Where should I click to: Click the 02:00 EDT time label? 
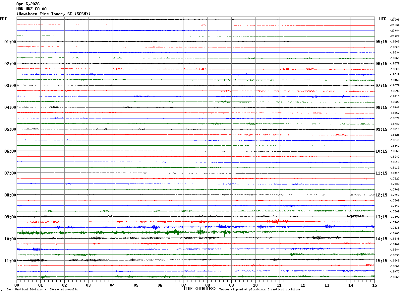pyautogui.click(x=10, y=64)
